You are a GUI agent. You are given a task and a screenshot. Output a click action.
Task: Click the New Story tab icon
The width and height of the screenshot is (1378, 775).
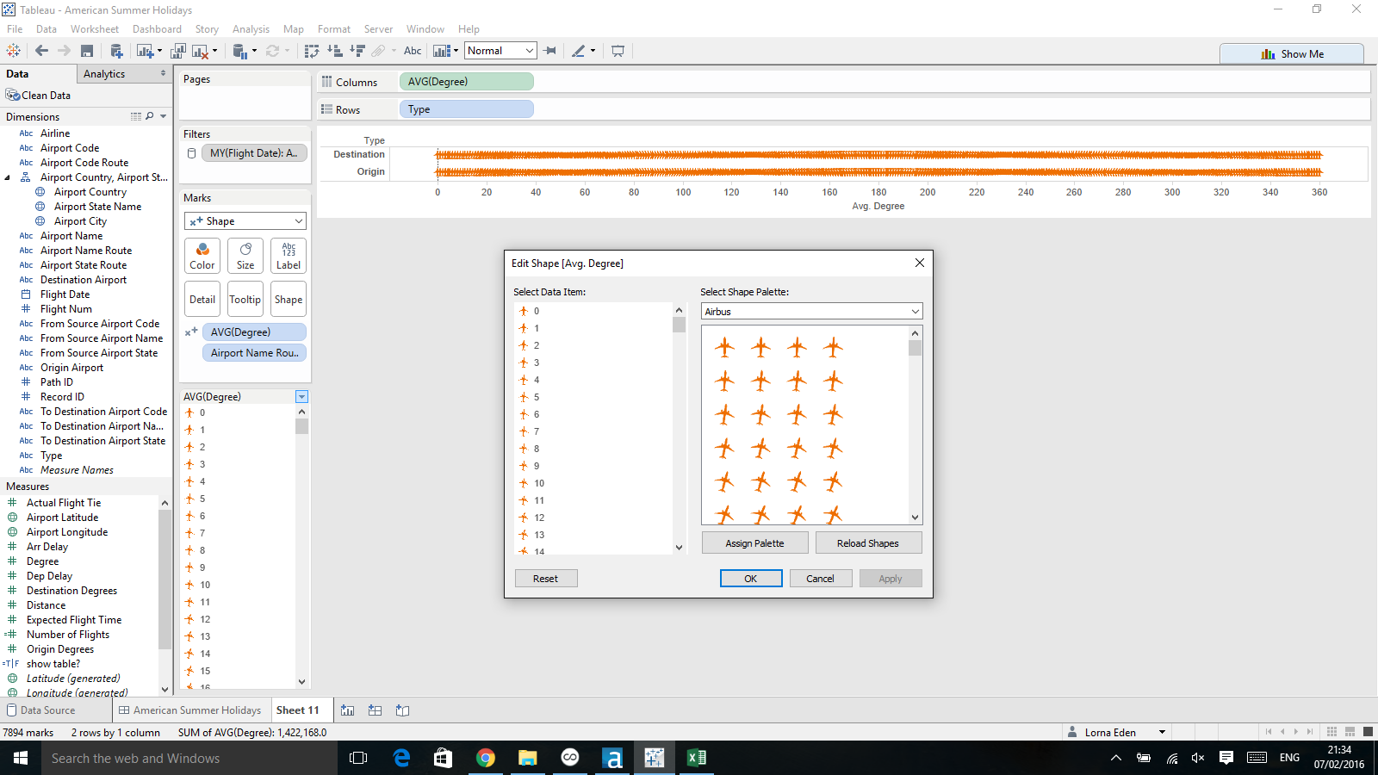[402, 710]
